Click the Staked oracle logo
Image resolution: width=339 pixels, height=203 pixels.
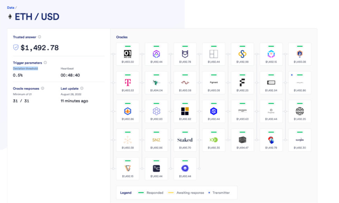click(185, 140)
